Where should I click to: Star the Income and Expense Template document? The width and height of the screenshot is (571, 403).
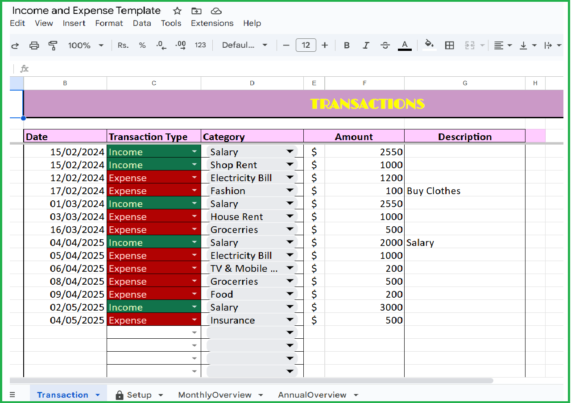point(177,11)
